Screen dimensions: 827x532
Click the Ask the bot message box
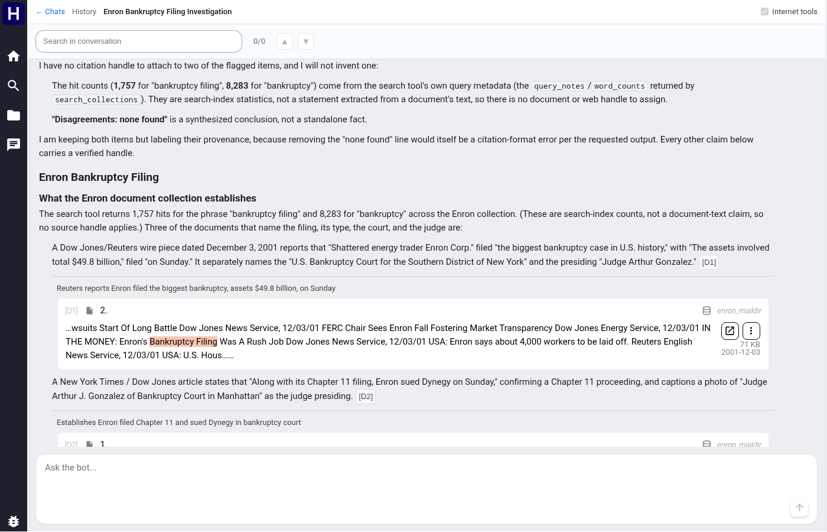tap(426, 489)
